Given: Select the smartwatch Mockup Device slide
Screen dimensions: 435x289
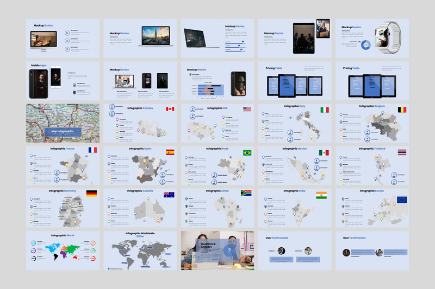Looking at the screenshot, I should [x=372, y=38].
